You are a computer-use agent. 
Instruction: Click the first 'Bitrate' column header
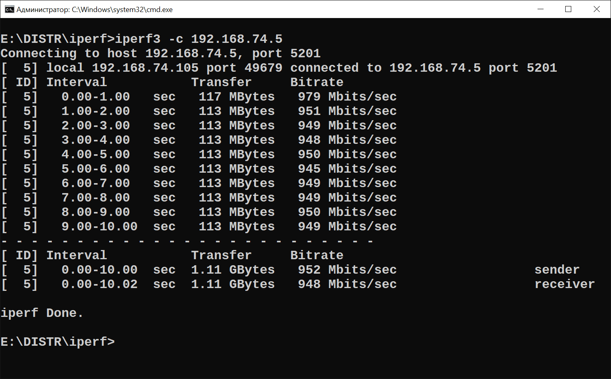pyautogui.click(x=317, y=82)
